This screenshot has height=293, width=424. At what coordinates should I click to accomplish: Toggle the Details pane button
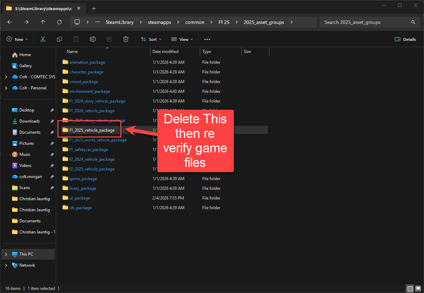pos(406,39)
